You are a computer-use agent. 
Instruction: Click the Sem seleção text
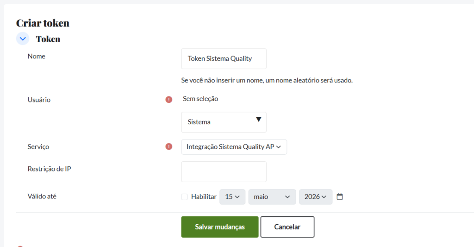coord(200,99)
